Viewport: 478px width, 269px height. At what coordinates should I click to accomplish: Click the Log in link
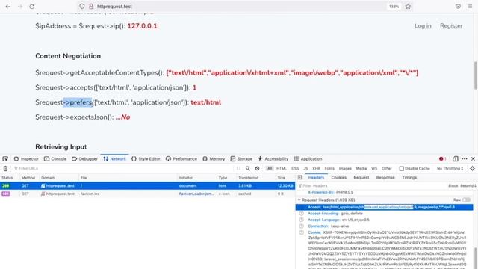click(423, 26)
